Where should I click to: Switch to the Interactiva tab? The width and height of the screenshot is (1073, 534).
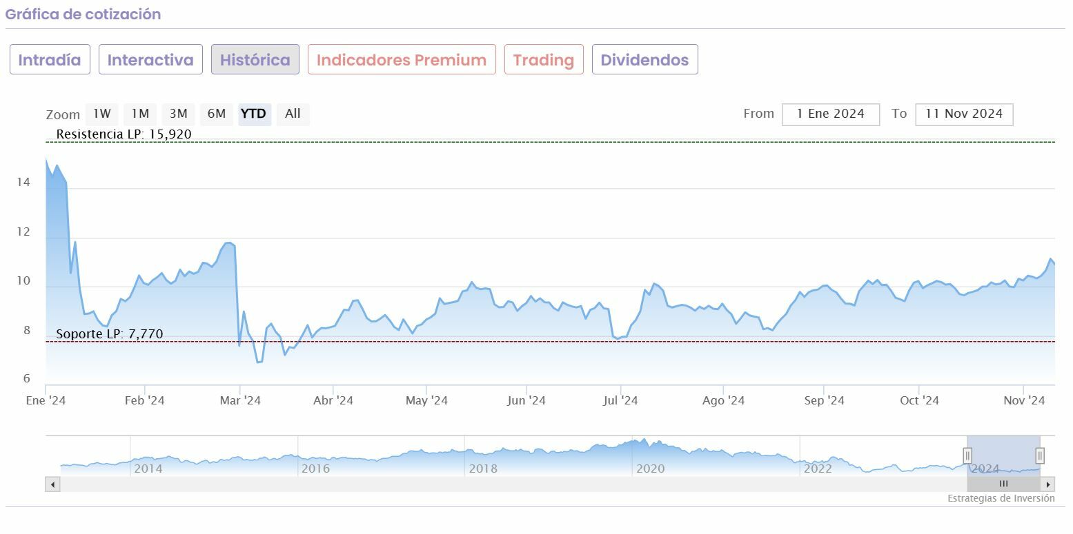click(x=150, y=60)
